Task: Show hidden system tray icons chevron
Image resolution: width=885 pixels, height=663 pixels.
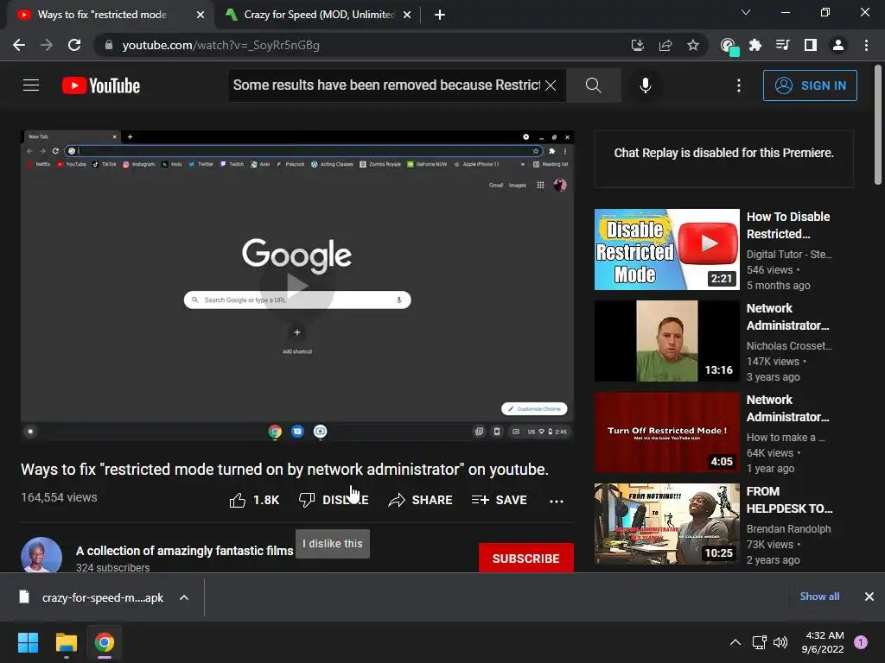Action: point(735,642)
